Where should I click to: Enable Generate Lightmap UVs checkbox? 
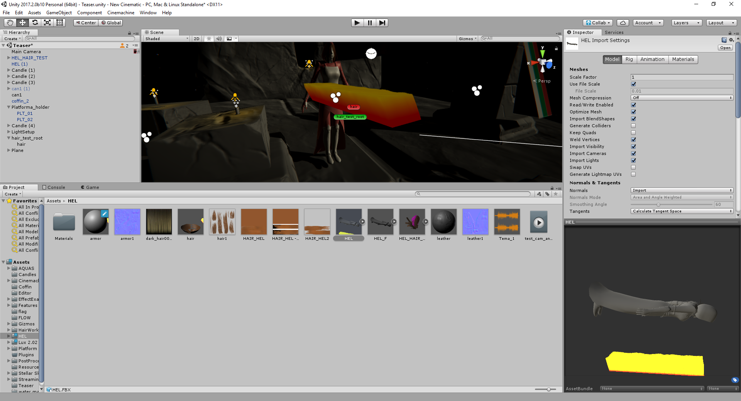pos(633,174)
